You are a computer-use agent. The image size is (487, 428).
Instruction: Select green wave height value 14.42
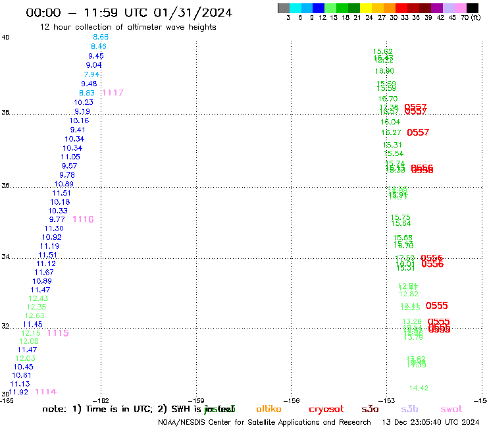pyautogui.click(x=419, y=388)
